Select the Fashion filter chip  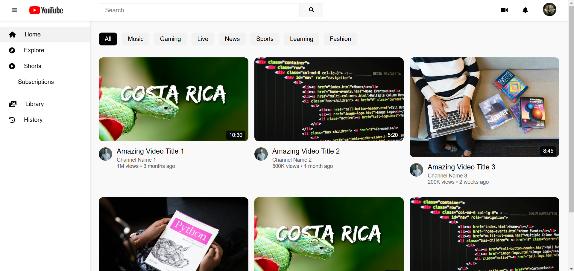(x=340, y=39)
